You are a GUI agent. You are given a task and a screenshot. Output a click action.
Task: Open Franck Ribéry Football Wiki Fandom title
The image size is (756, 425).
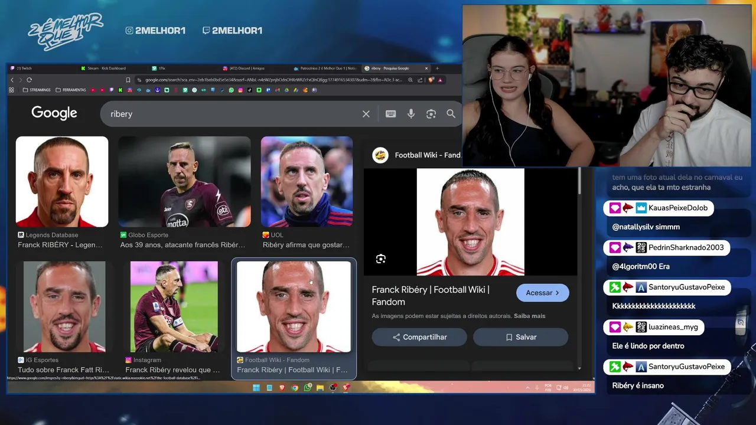pos(431,296)
